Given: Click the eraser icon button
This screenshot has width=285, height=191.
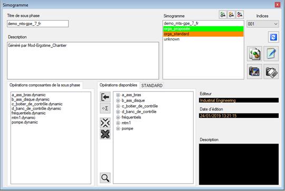Looking at the screenshot, I should pos(271,72).
